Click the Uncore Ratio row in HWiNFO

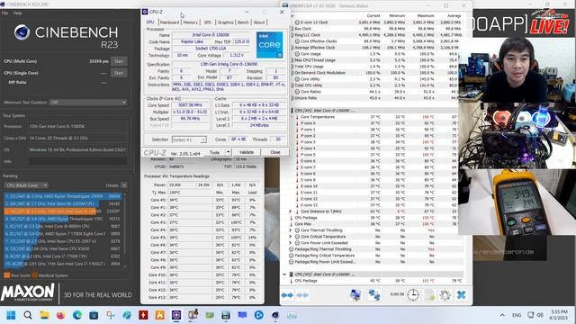point(376,98)
